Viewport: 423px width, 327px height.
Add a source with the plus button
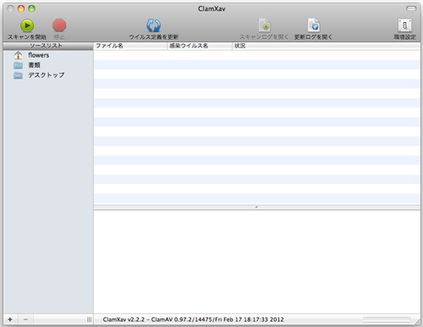10,319
